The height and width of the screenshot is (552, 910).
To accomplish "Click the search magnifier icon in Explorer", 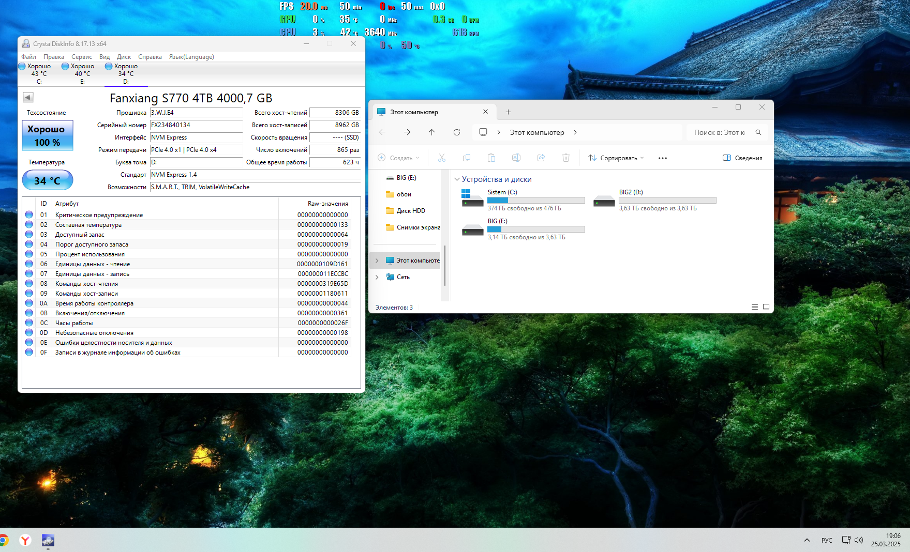I will (758, 132).
